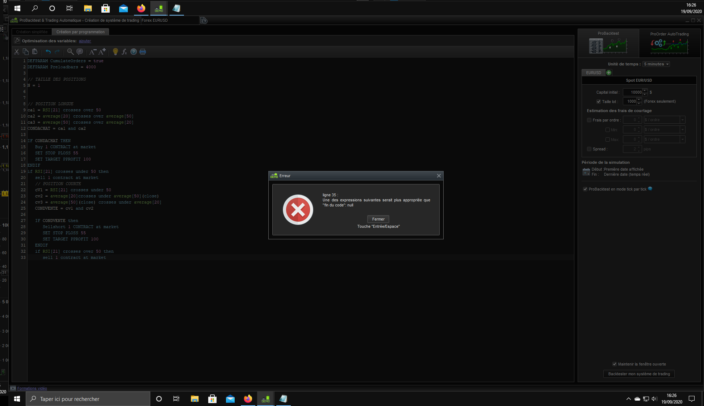
Task: Expand Frais par ordre unit dropdown
Action: coord(682,120)
